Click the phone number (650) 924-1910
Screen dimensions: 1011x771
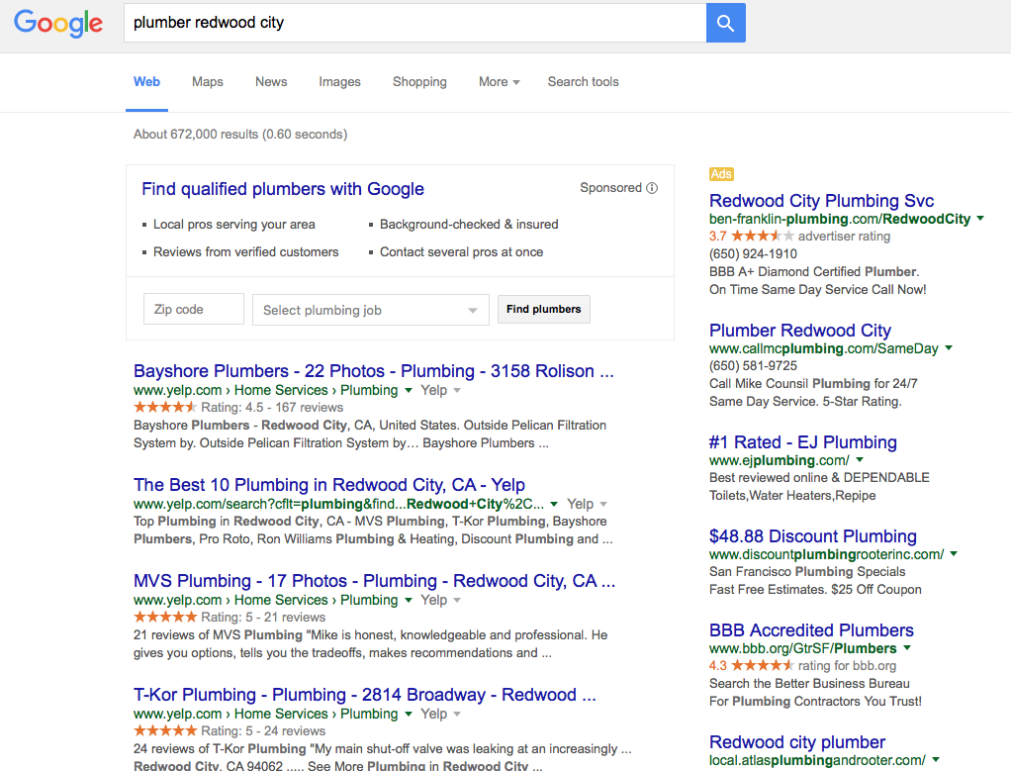point(753,254)
